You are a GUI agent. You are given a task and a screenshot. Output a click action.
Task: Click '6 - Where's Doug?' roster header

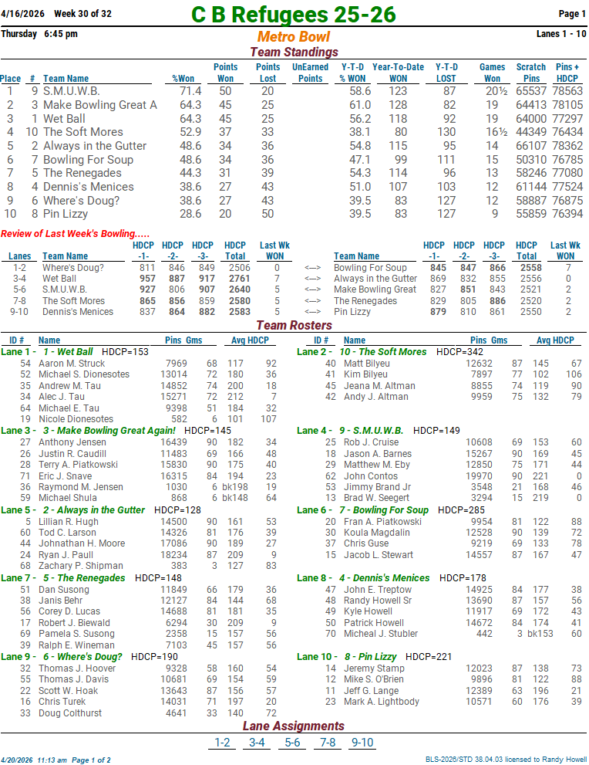[82, 657]
